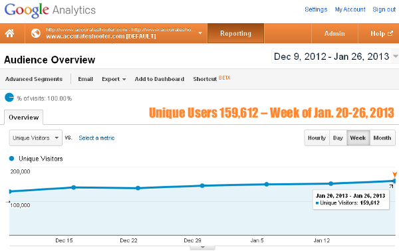The height and width of the screenshot is (251, 399).
Task: Click the Jan 12 data point on graph
Action: point(331,183)
